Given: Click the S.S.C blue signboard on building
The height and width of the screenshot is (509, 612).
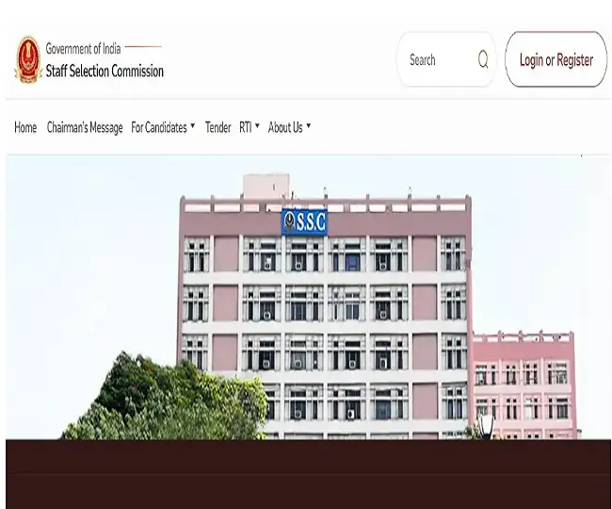Looking at the screenshot, I should click(x=304, y=222).
